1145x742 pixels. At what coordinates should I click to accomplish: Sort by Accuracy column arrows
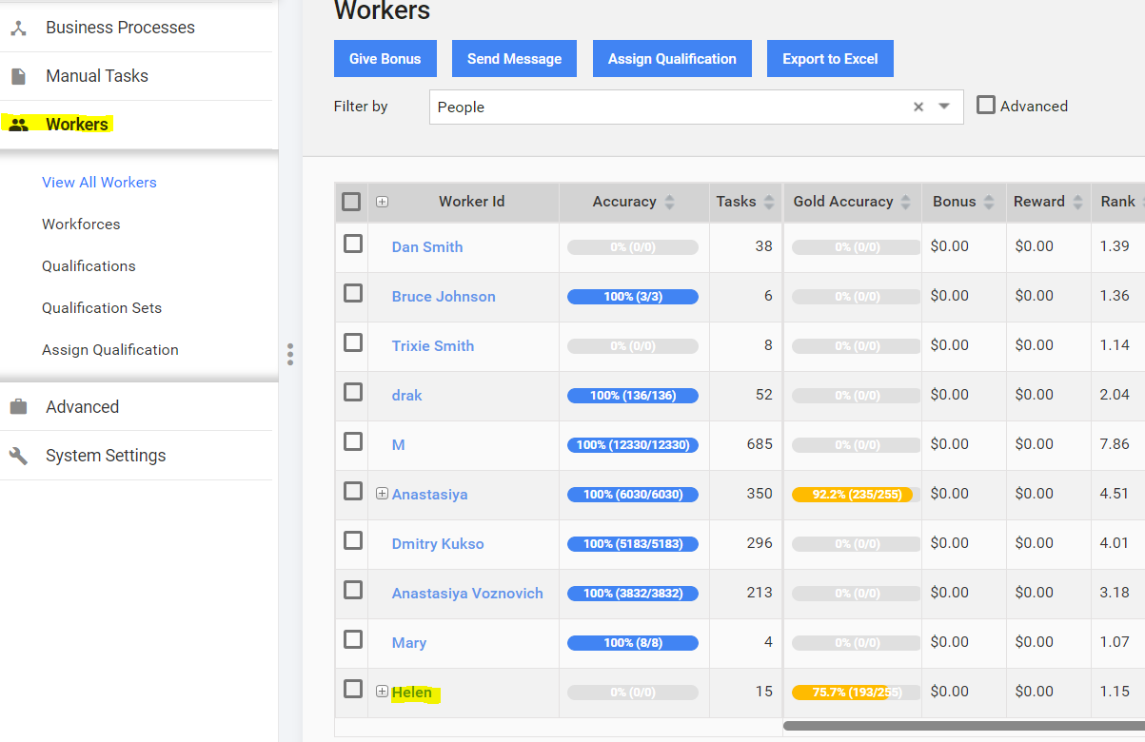669,202
